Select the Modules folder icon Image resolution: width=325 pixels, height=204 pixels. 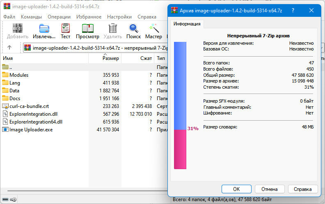5,75
